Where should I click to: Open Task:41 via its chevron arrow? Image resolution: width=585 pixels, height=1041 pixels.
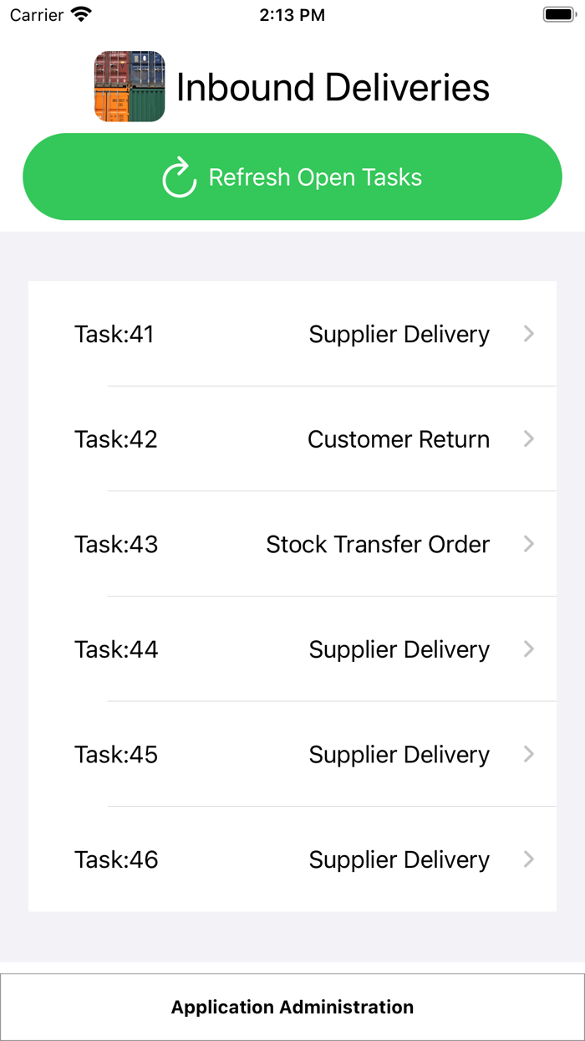pyautogui.click(x=529, y=334)
